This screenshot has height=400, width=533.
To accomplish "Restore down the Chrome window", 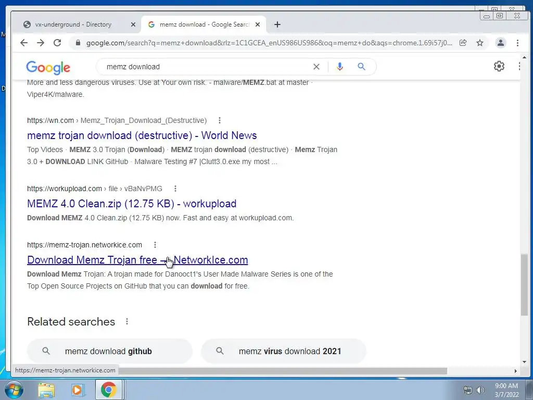I will tap(499, 16).
